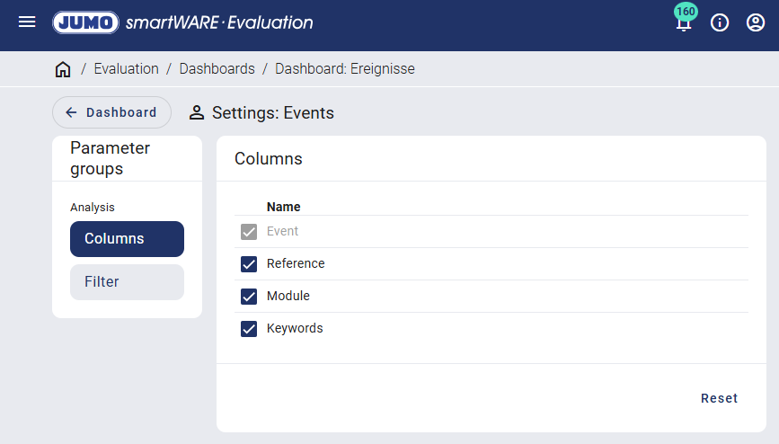Screen dimensions: 779x444
Task: Go to home via house icon
Action: click(63, 69)
